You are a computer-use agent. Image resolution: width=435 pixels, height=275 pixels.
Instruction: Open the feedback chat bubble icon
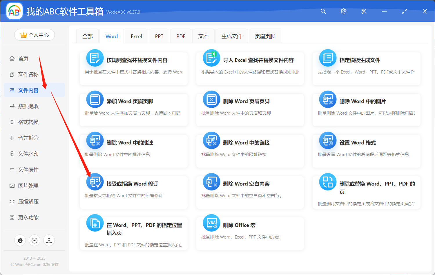pos(35,240)
